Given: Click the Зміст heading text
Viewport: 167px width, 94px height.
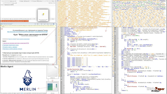Looking at the screenshot, I should 4,41.
